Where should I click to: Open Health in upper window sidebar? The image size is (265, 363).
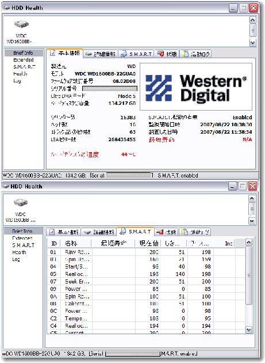tap(20, 74)
